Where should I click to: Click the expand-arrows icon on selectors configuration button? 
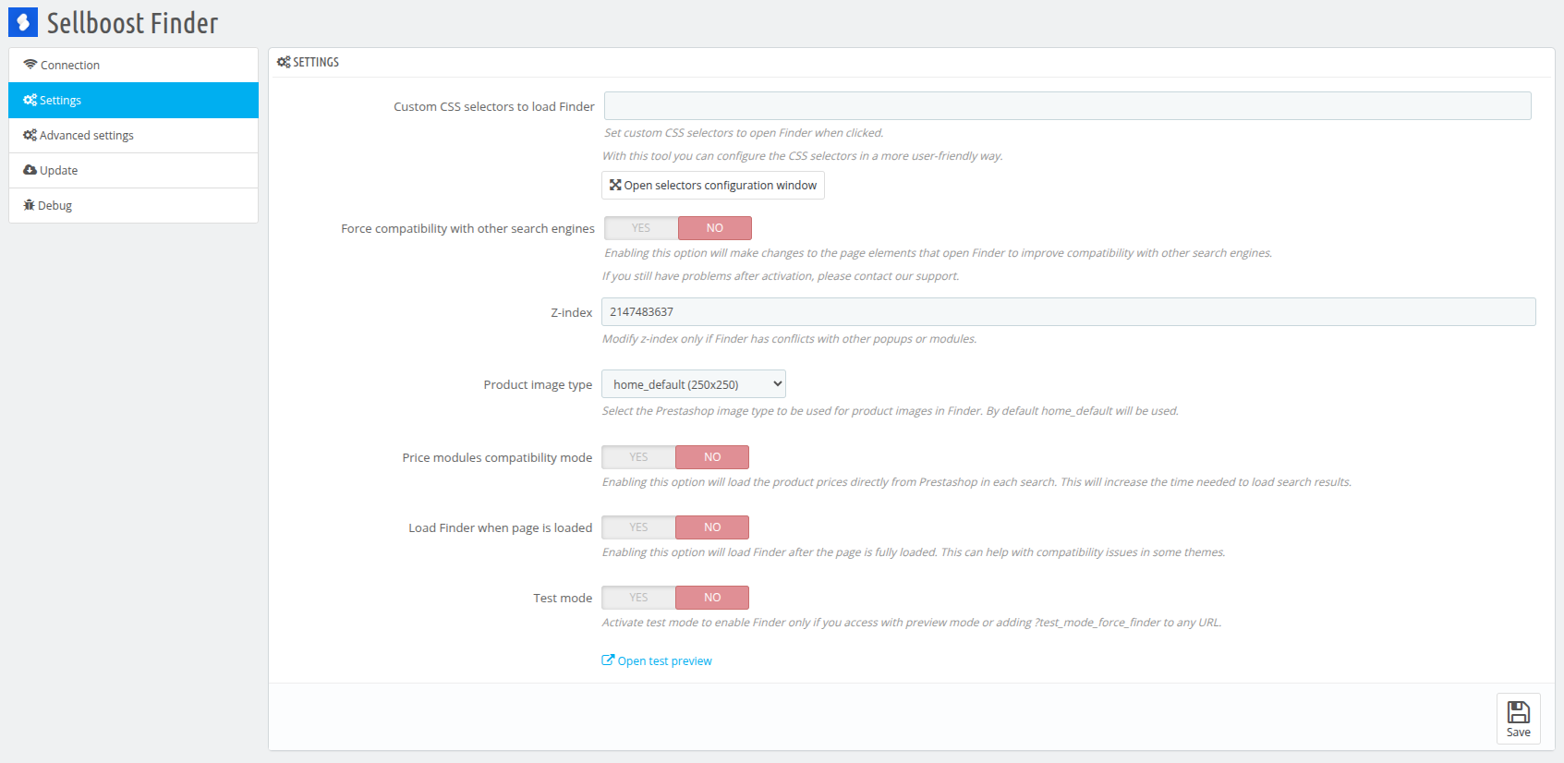pyautogui.click(x=615, y=185)
